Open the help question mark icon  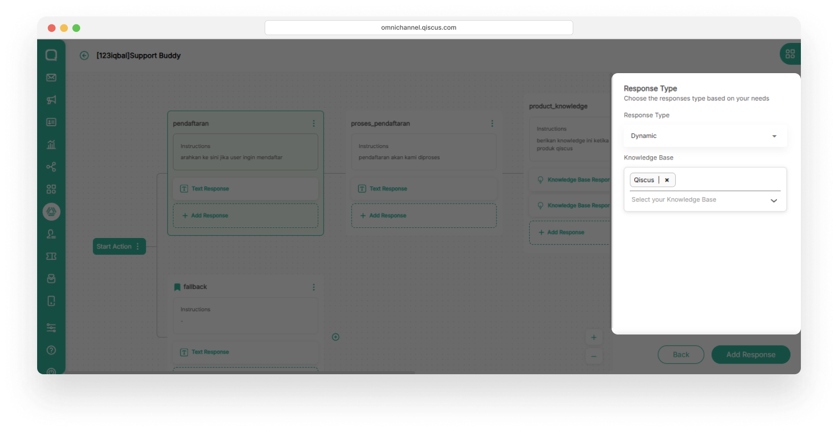51,350
